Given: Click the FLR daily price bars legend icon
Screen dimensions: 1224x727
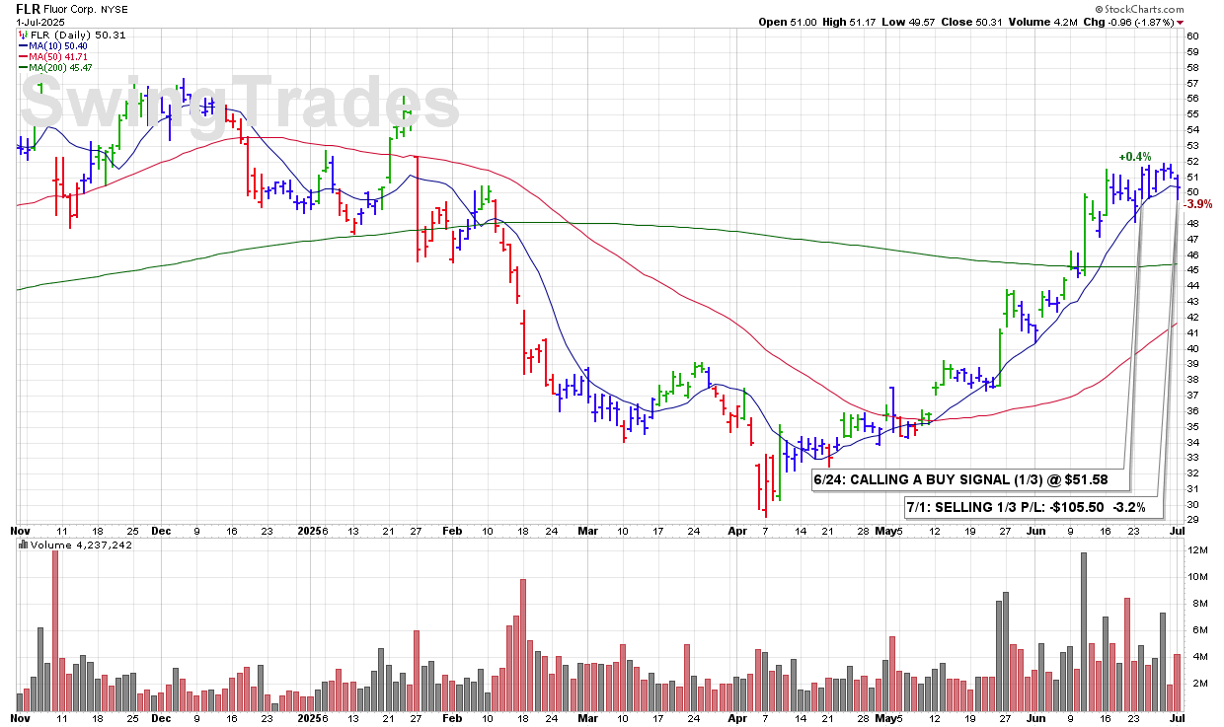Looking at the screenshot, I should (23, 35).
